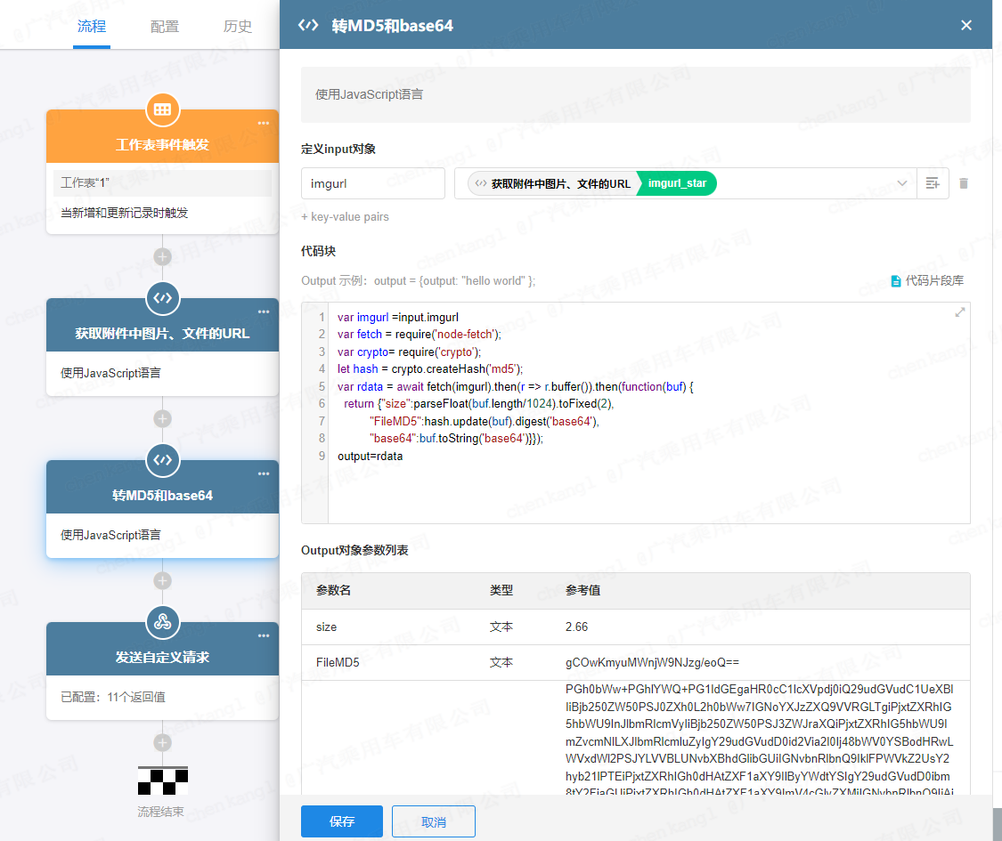Click the 保存 button
This screenshot has width=1002, height=841.
coord(342,821)
